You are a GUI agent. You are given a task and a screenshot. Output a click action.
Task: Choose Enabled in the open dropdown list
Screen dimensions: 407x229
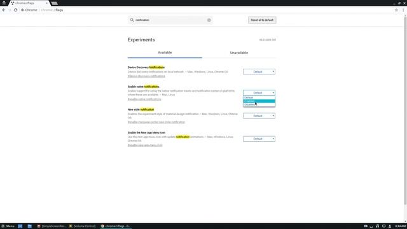(x=259, y=101)
